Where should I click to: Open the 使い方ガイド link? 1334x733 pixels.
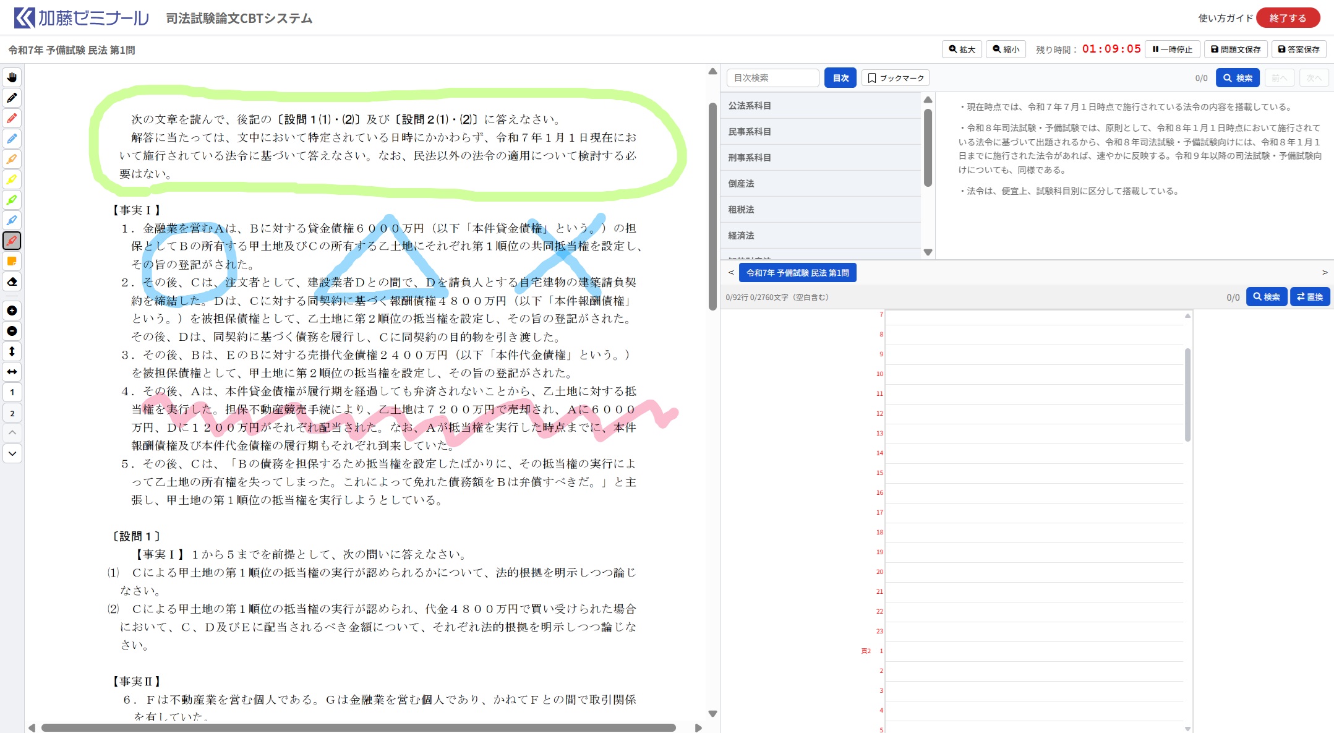(x=1225, y=18)
